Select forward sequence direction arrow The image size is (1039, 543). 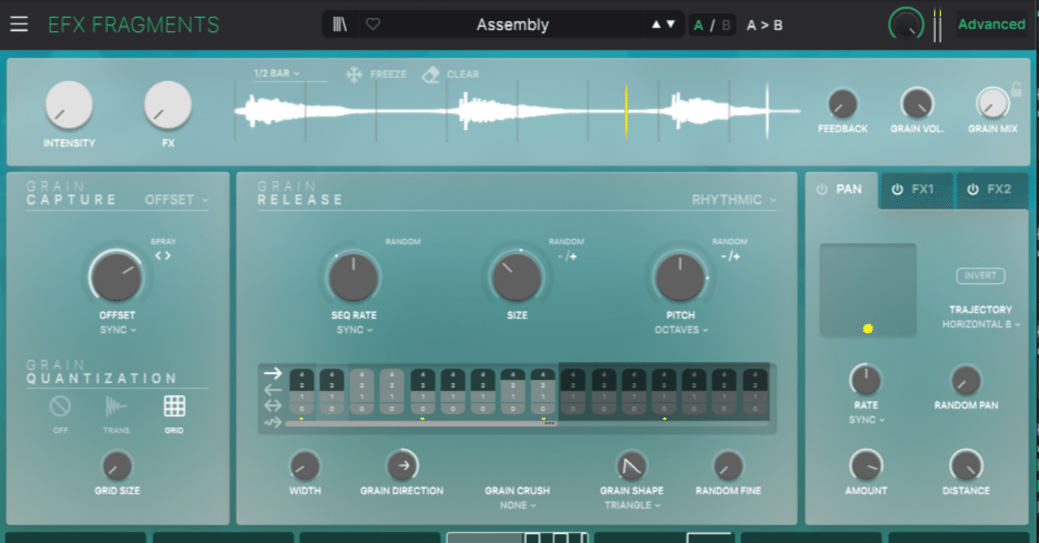pos(273,373)
